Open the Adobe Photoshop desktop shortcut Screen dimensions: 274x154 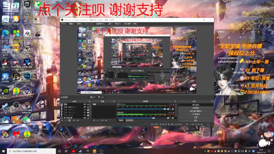[27, 78]
